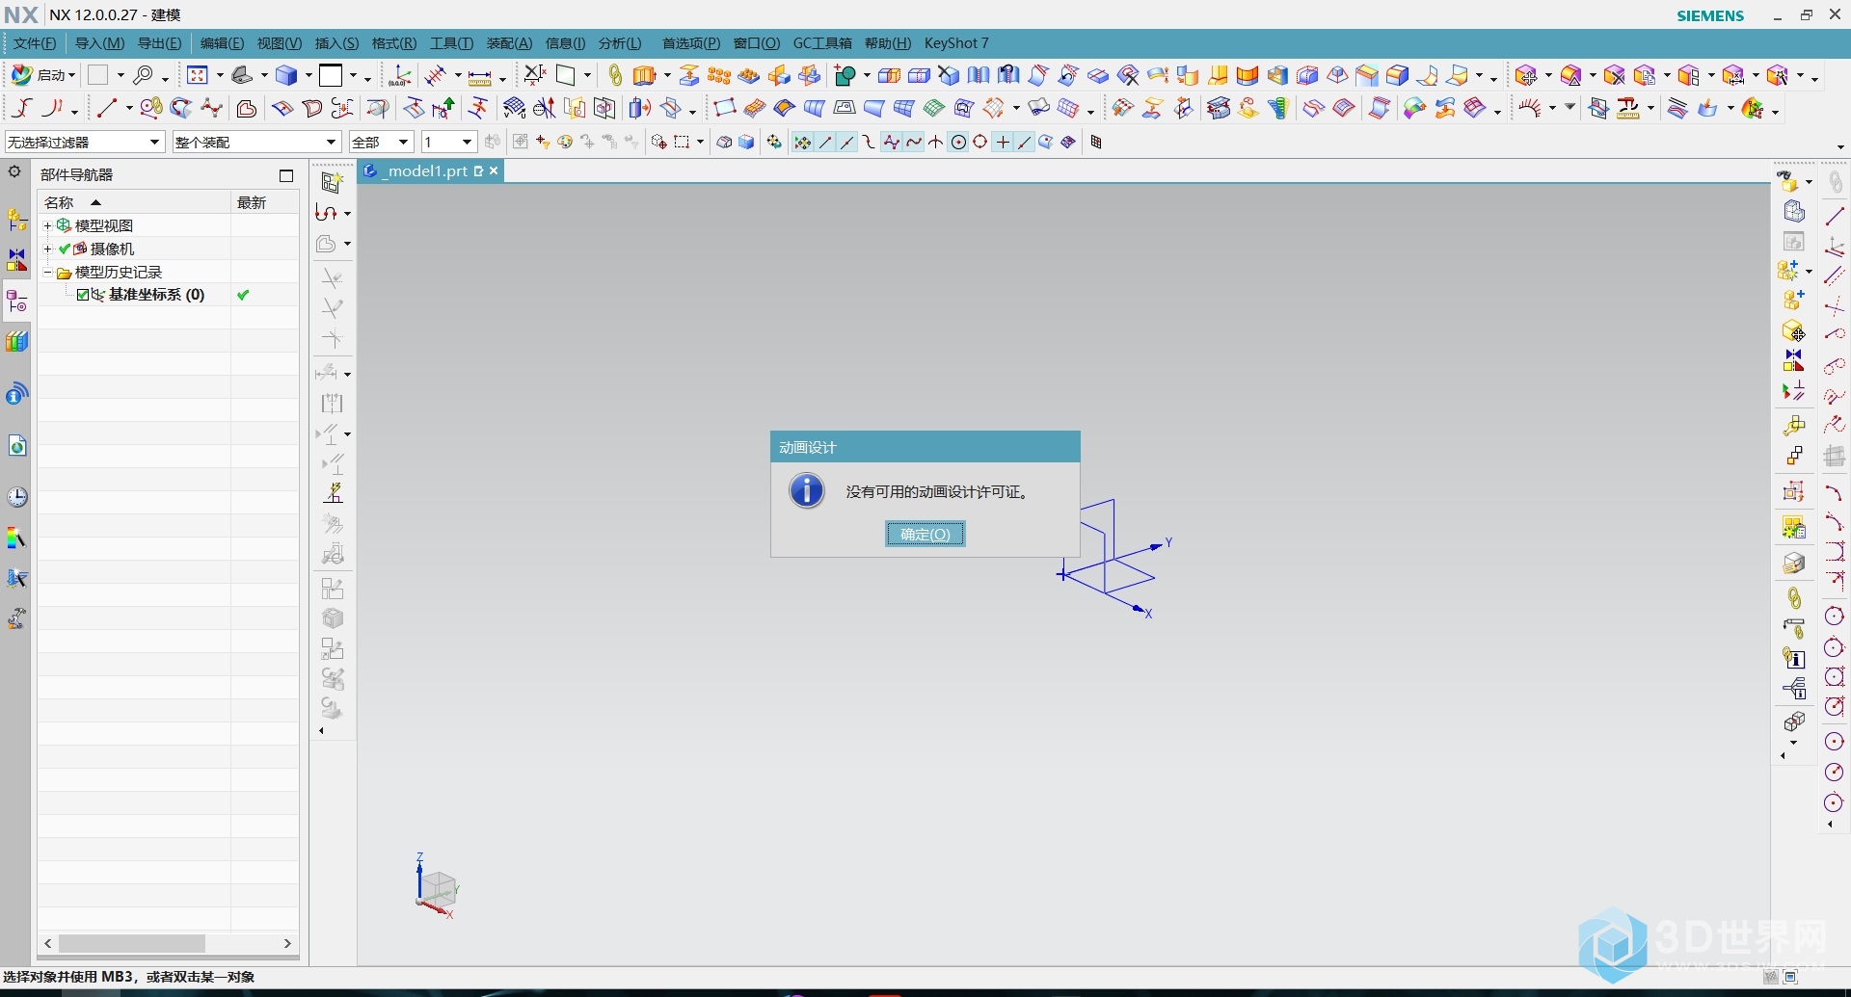
Task: Open the 无选择过滤器 selection filter dropdown
Action: [84, 142]
